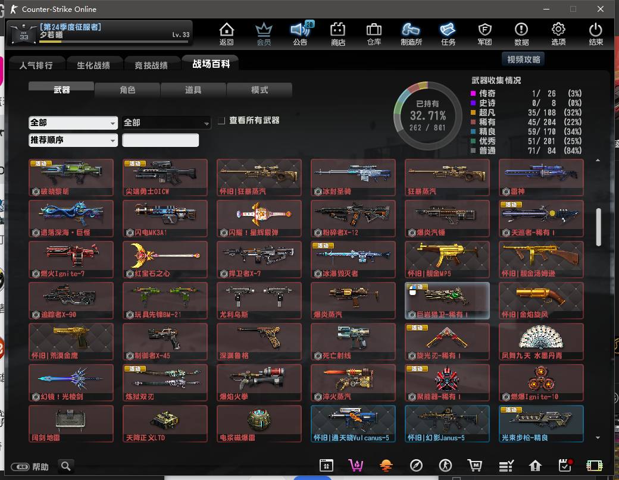
Task: Select the 怀旧|靓金MP5 weapon thumbnail
Action: [447, 259]
